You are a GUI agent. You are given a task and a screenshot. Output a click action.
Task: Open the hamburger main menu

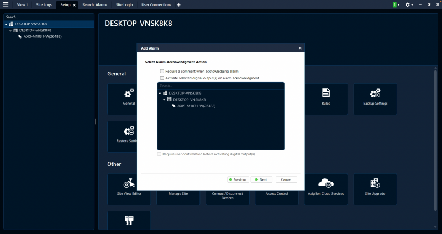[x=6, y=4]
